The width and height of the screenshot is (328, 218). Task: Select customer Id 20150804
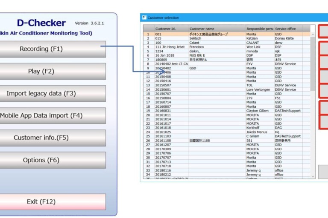click(227, 98)
